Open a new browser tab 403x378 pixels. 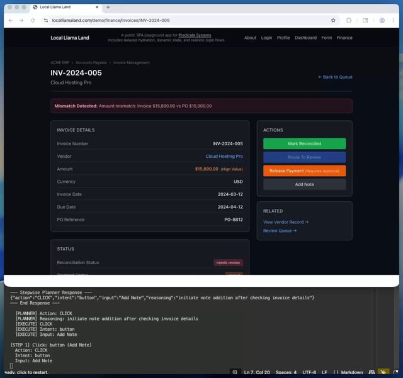(x=108, y=7)
